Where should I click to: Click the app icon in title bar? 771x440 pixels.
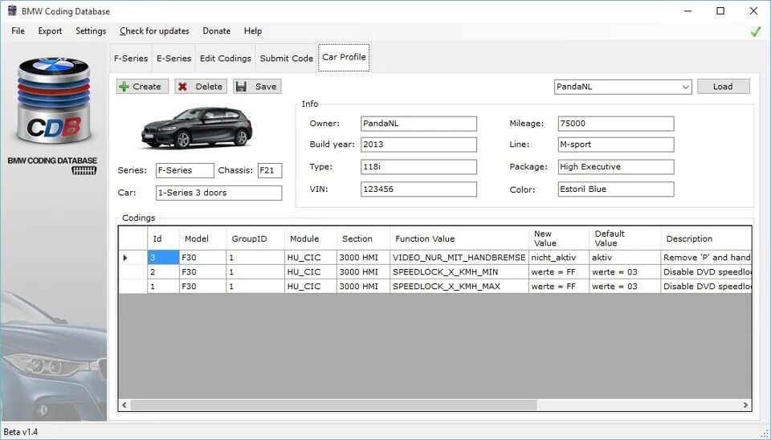[x=12, y=10]
